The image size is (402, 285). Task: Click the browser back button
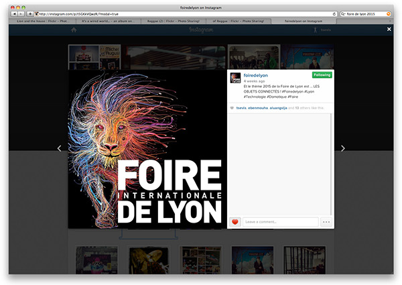(x=15, y=13)
